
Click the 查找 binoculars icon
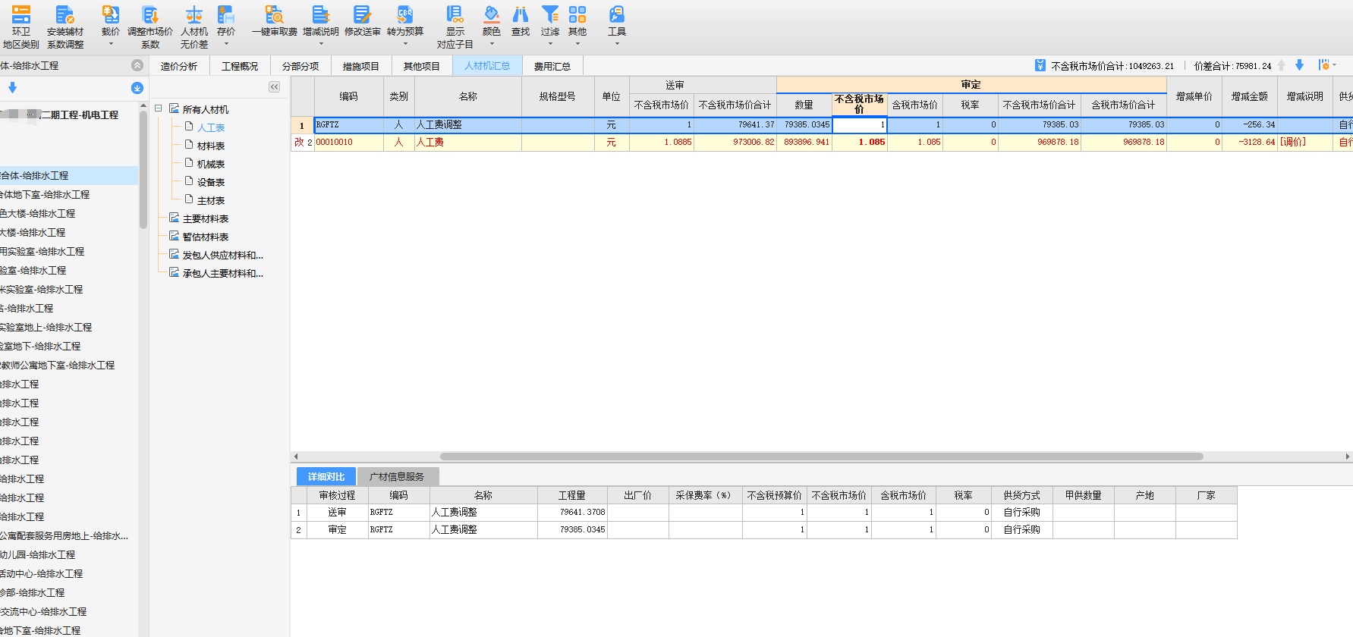pyautogui.click(x=521, y=14)
